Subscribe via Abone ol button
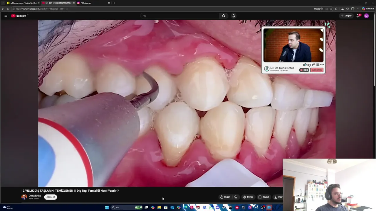This screenshot has height=211, width=376. (51, 197)
